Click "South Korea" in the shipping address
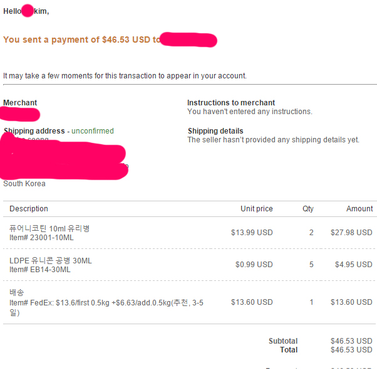 pyautogui.click(x=24, y=184)
